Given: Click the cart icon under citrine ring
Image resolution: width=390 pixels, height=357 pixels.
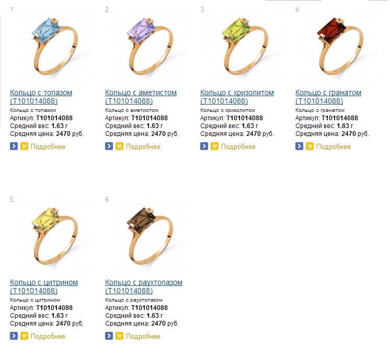Looking at the screenshot, I should (x=24, y=336).
